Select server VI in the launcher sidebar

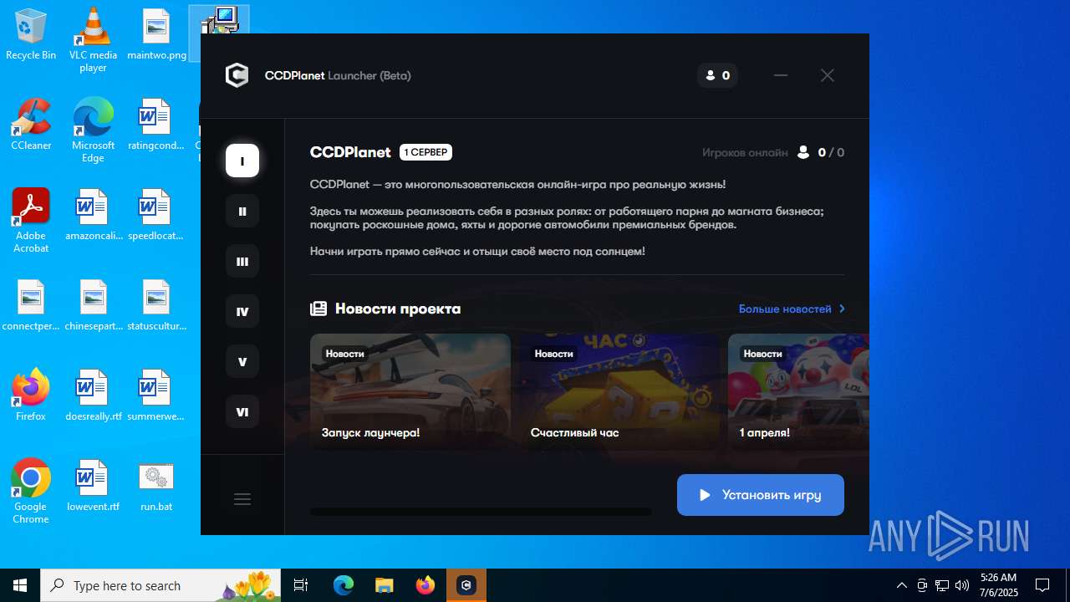click(x=242, y=411)
